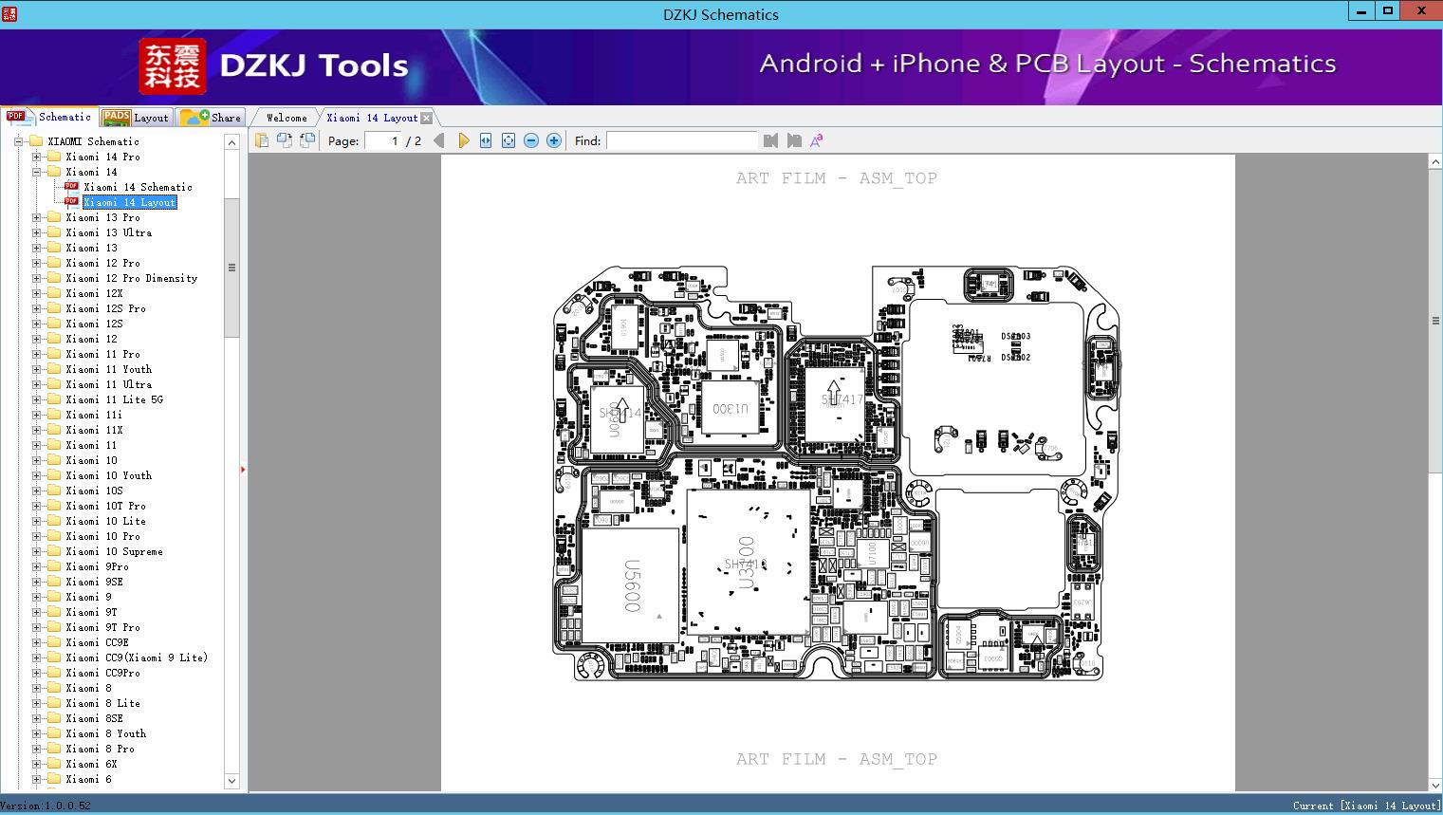Close the Xiaomi 14 Layout tab
Image resolution: width=1443 pixels, height=815 pixels.
click(426, 118)
